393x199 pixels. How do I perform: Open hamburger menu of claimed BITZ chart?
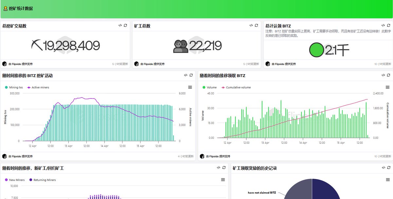[x=388, y=87]
